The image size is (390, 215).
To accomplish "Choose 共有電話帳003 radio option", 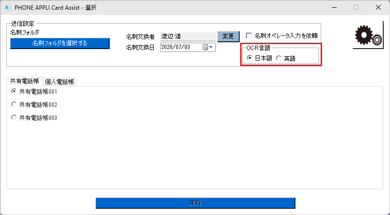I will click(x=14, y=117).
